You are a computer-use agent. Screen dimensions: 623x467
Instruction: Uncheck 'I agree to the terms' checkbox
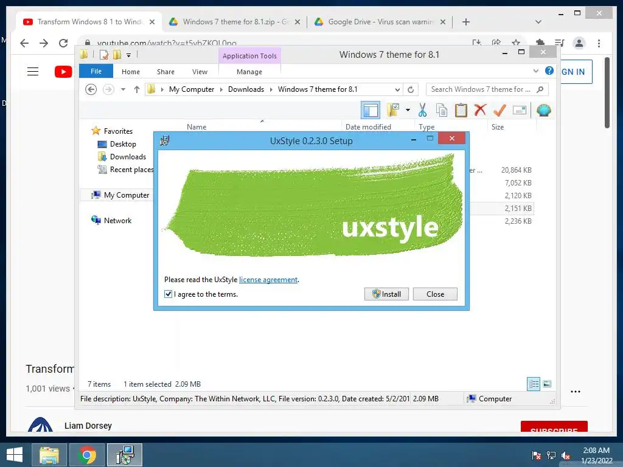pos(168,294)
